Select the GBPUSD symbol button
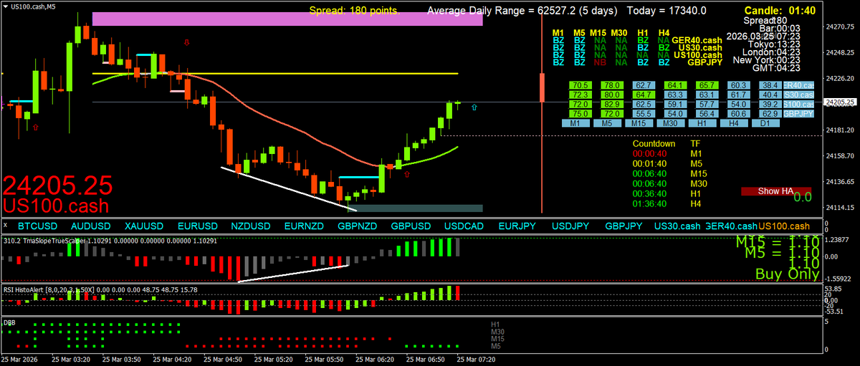This screenshot has height=366, width=860. pos(411,226)
